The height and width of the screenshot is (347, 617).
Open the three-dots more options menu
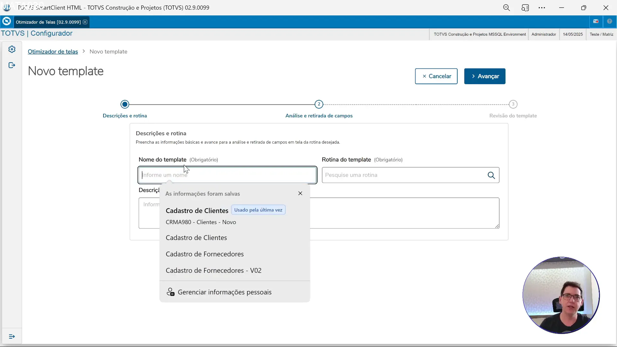click(542, 8)
